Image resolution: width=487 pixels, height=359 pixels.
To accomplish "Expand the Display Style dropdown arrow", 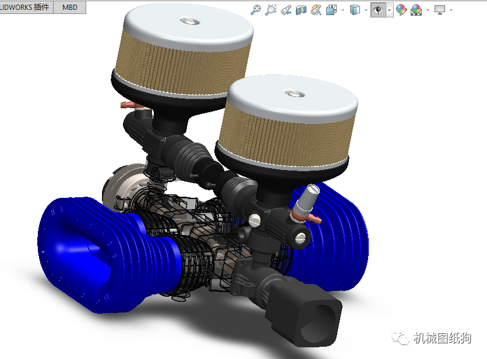I will click(366, 10).
